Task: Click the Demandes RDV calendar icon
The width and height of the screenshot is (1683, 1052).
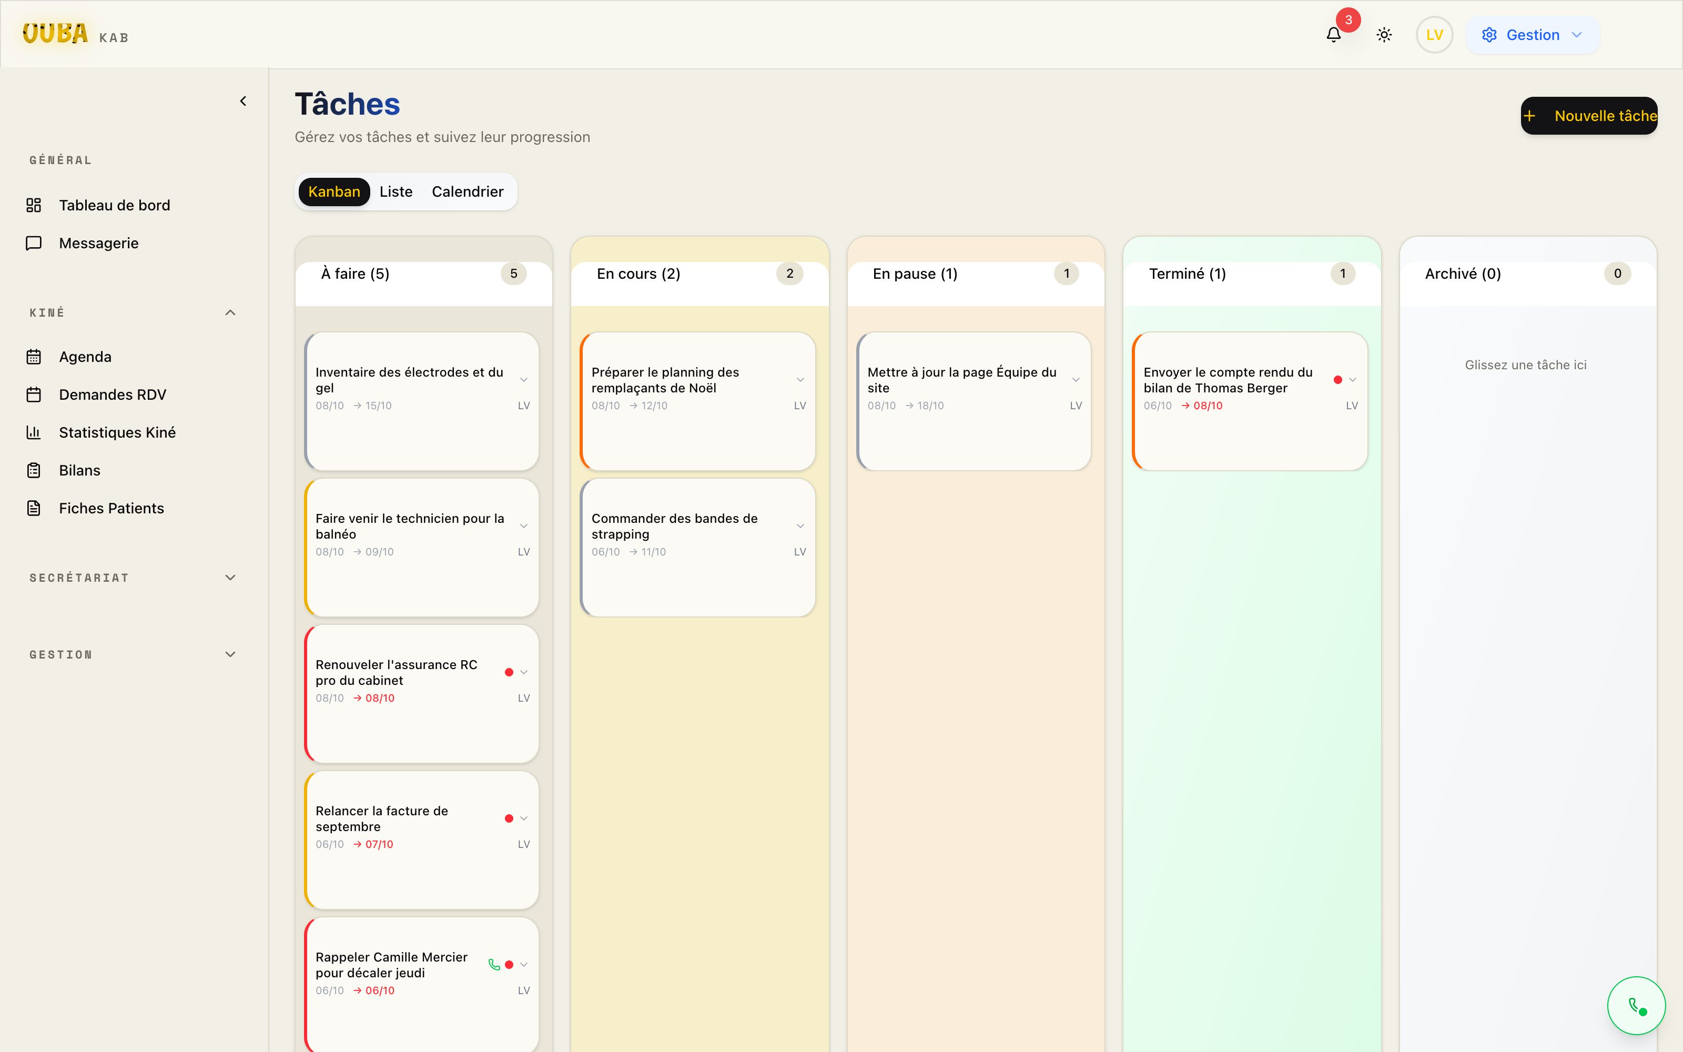Action: pos(34,394)
